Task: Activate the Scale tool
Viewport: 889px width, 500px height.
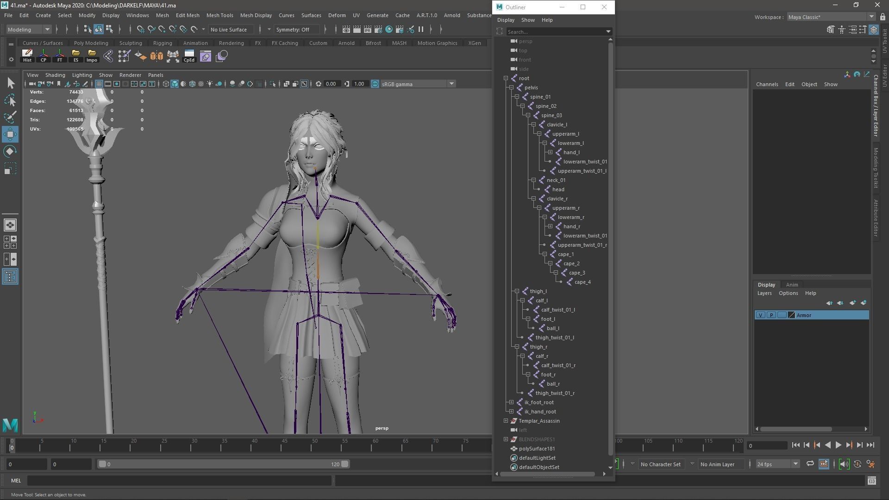Action: (x=10, y=169)
